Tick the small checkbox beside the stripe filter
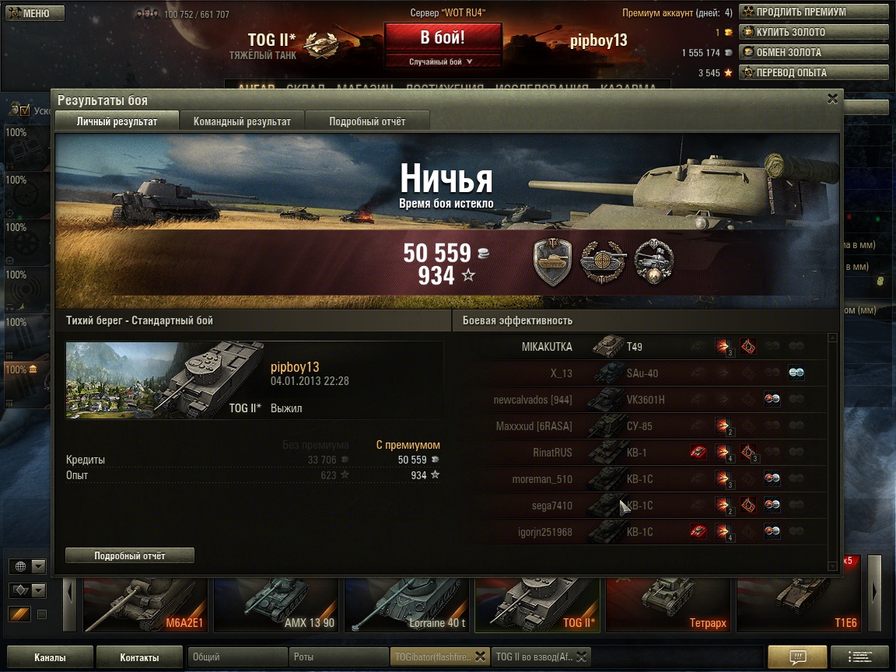This screenshot has width=896, height=672. point(42,615)
